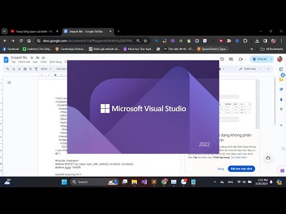Go back in Chrome

5,41
